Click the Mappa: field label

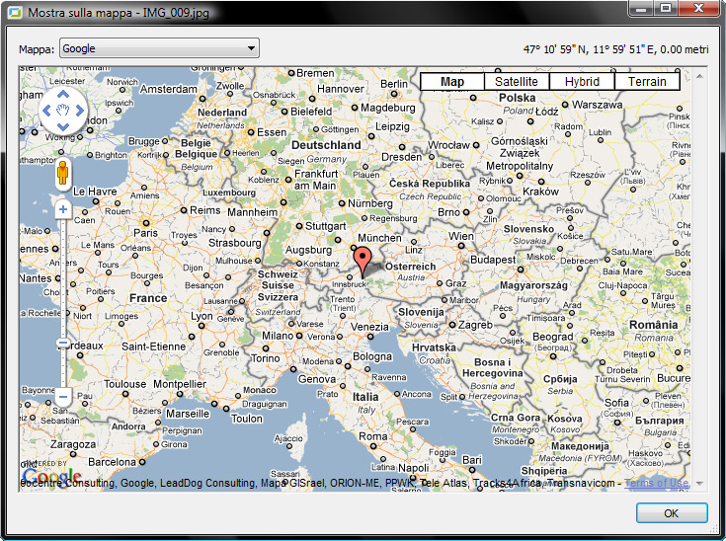point(37,49)
